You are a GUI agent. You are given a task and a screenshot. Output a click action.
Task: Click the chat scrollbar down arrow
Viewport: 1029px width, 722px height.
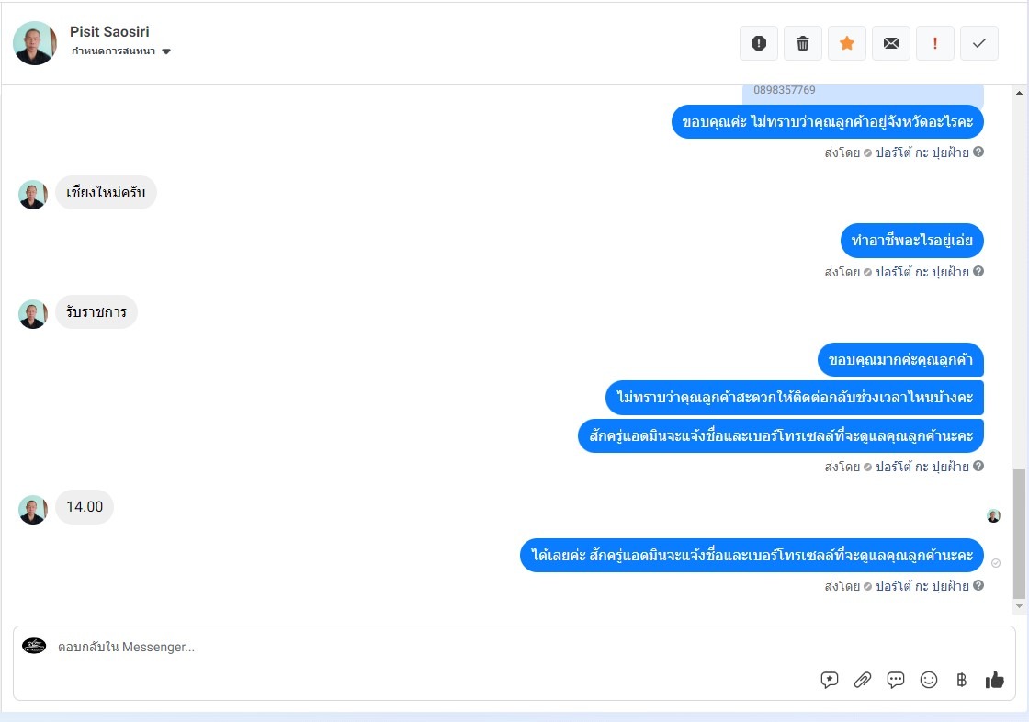(x=1019, y=606)
